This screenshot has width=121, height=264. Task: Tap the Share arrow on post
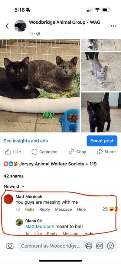(106, 152)
